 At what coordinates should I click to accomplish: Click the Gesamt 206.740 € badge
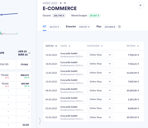pos(59,16)
